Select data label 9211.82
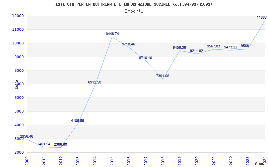The height and width of the screenshot is (167, 268). tap(196, 51)
